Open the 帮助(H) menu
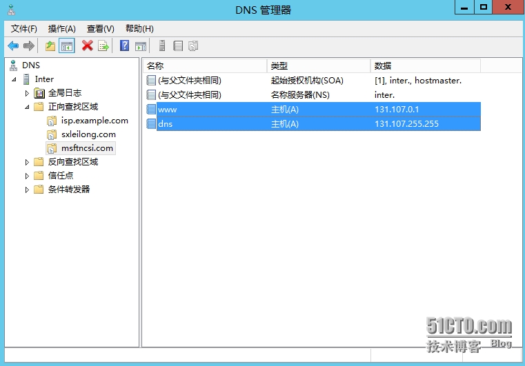Viewport: 525px width, 366px height. 139,29
